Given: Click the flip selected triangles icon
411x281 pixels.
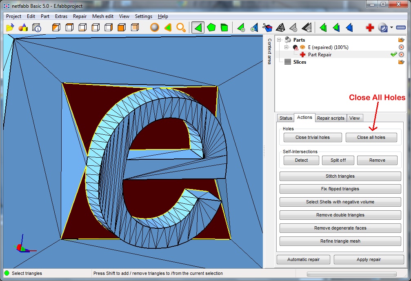Looking at the screenshot, I should click(x=307, y=27).
